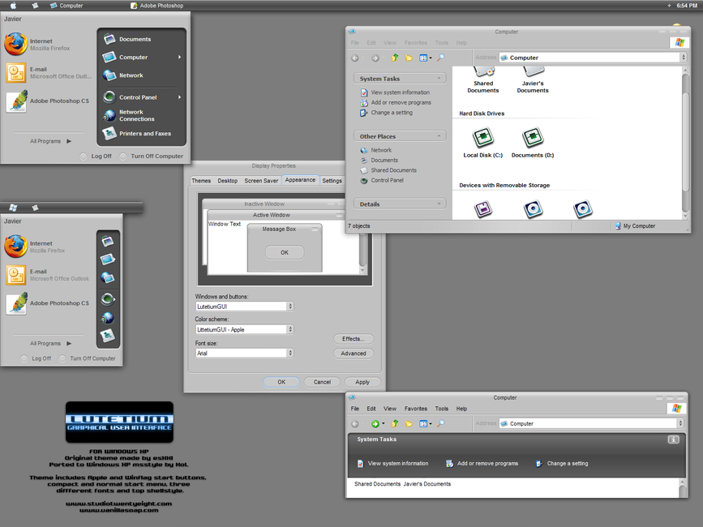
Task: Click Network Connections globe in compact start menu
Action: point(108,318)
